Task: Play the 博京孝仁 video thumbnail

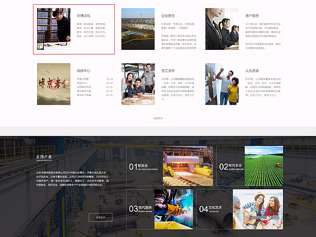Action: pos(53,84)
